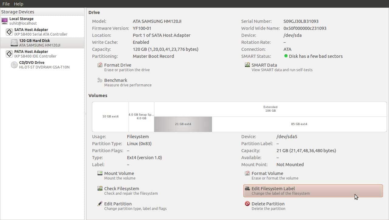Click the Format Volume icon

tap(247, 173)
